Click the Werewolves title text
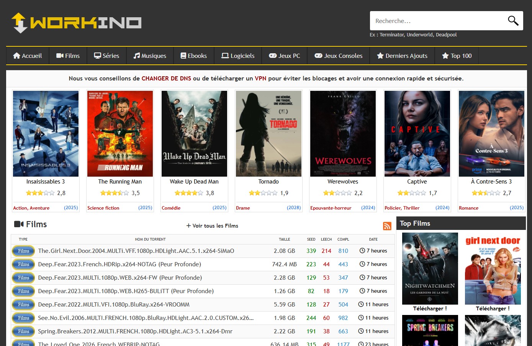This screenshot has height=346, width=532. coord(343,182)
